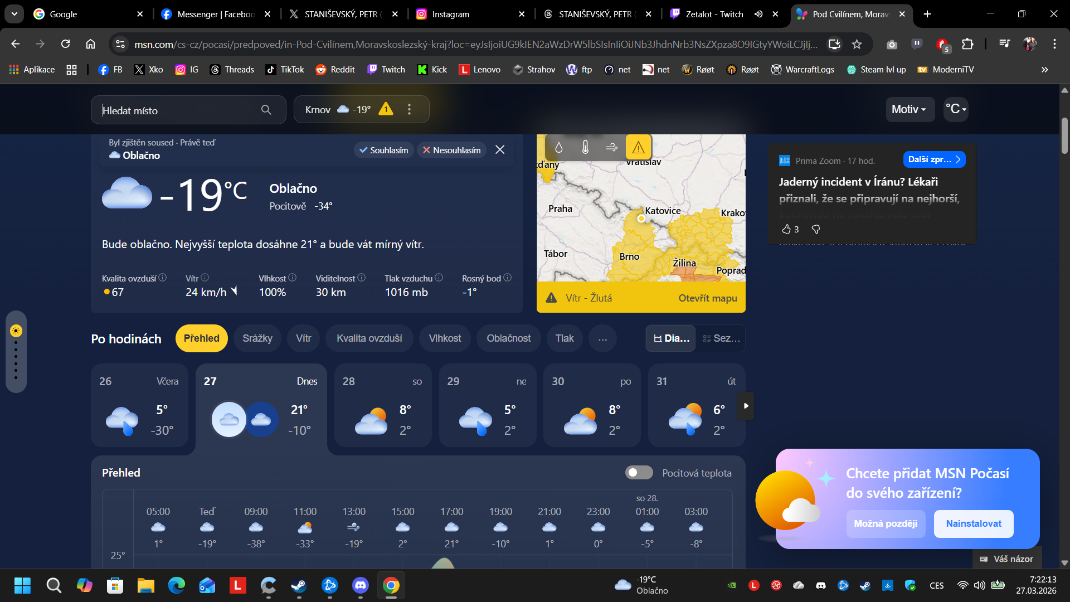1070x602 pixels.
Task: Click the Otevřít mapu link
Action: [707, 298]
